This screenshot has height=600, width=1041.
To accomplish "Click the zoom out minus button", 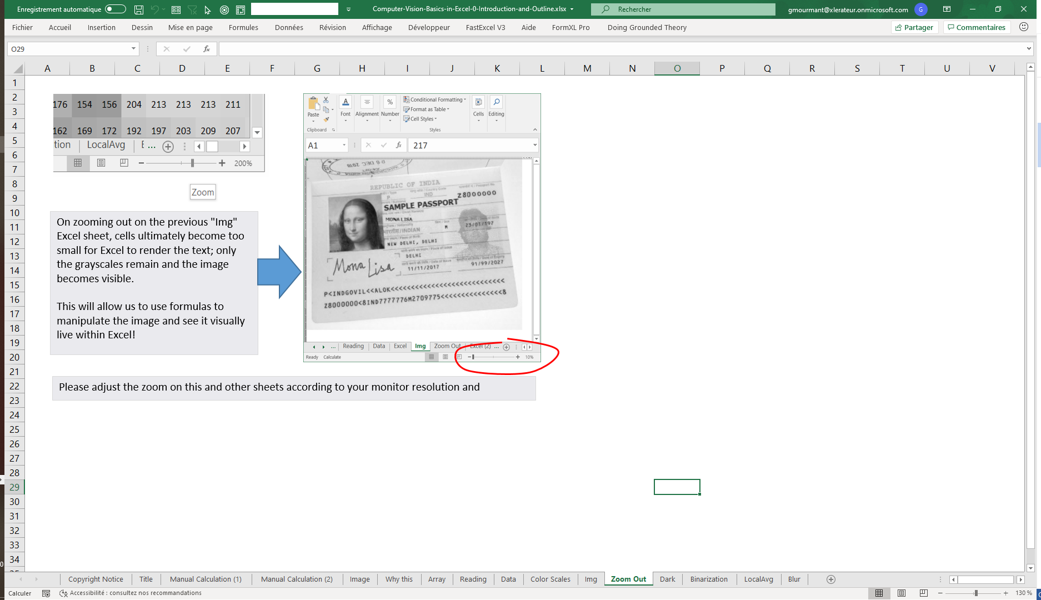I will tap(940, 593).
